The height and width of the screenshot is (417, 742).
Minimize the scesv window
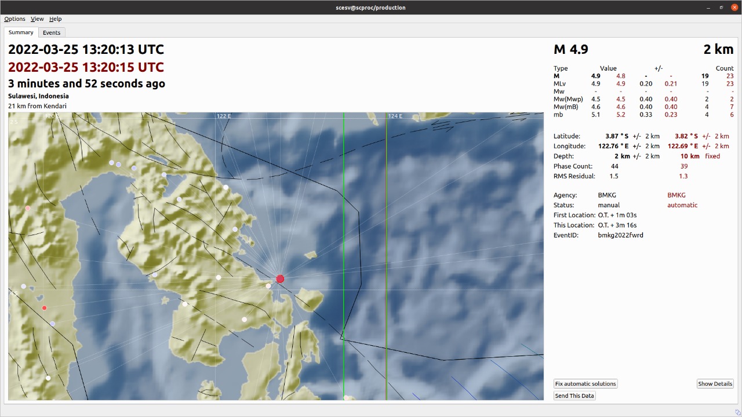pos(708,8)
